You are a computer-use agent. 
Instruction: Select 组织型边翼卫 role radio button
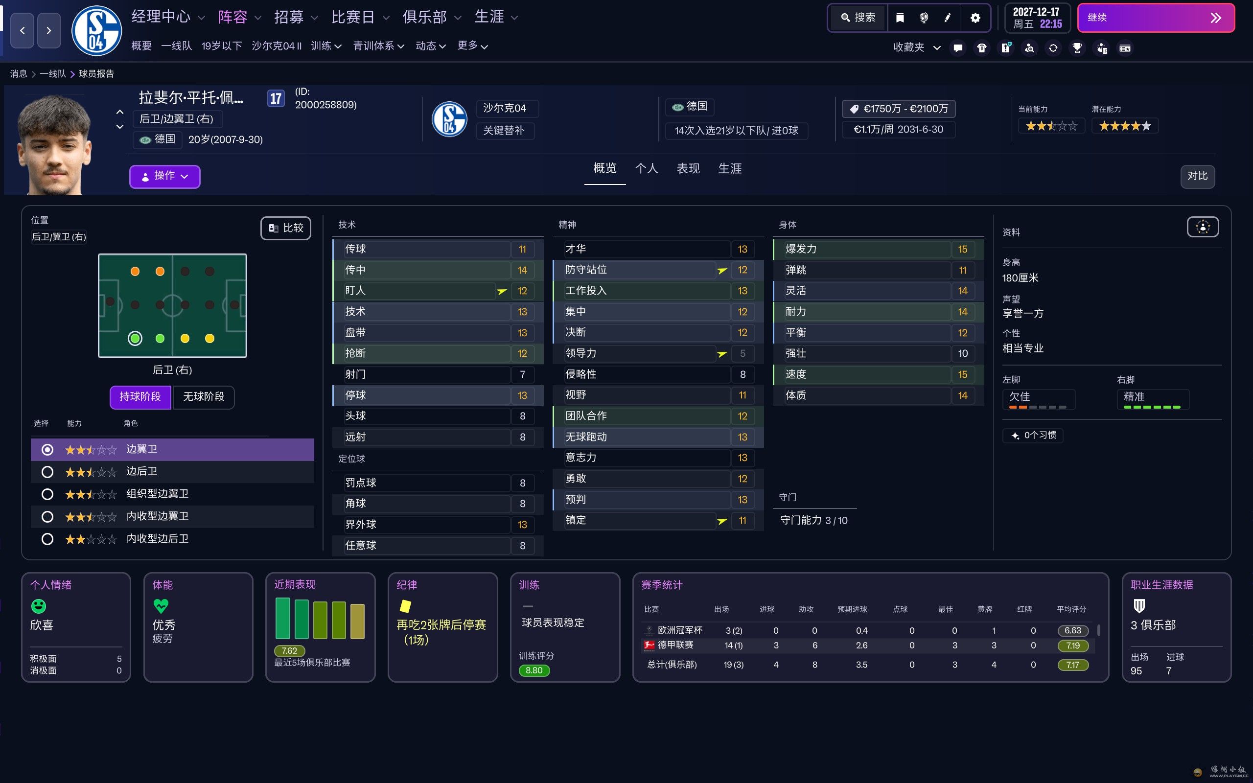[x=47, y=494]
